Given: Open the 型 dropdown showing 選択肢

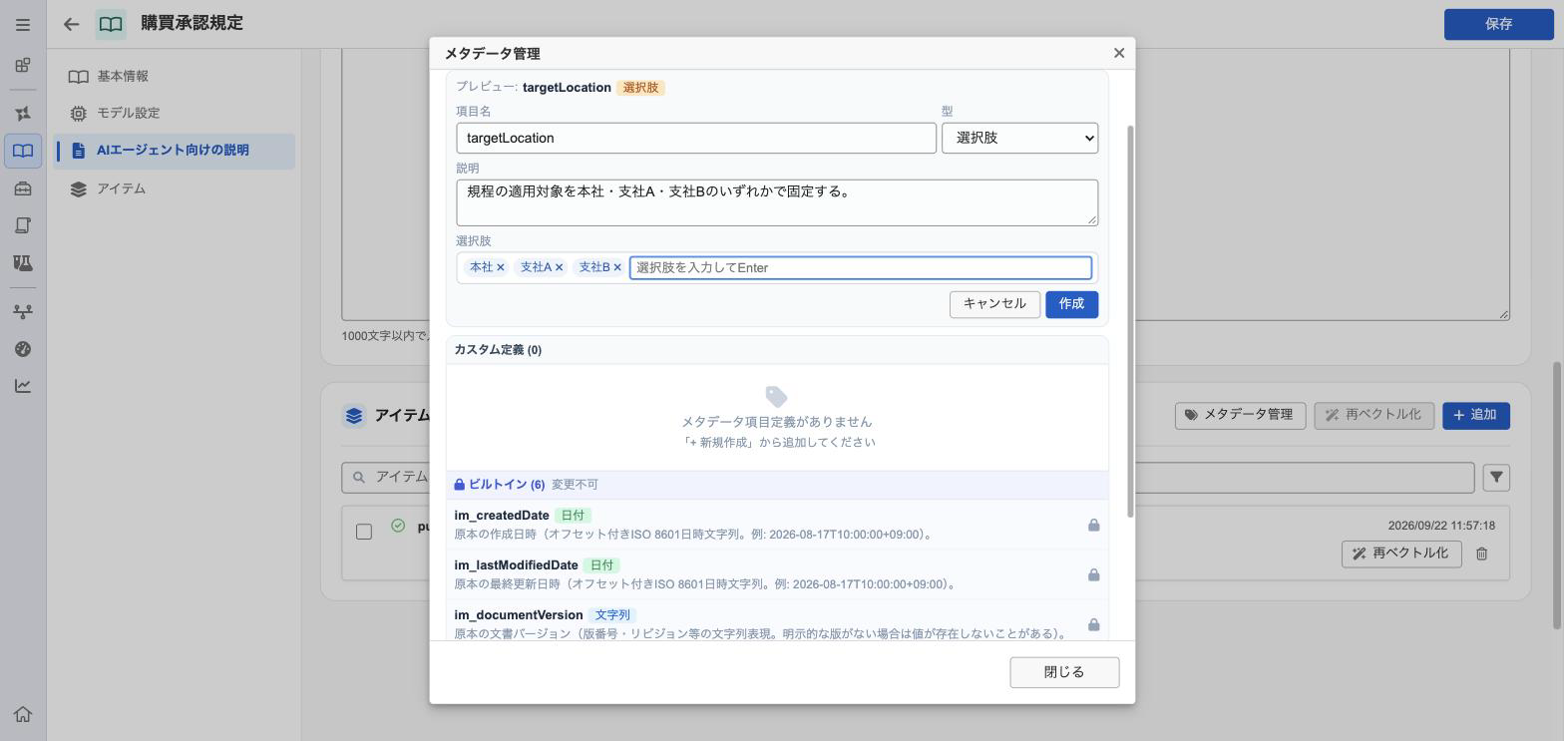Looking at the screenshot, I should pyautogui.click(x=1019, y=138).
